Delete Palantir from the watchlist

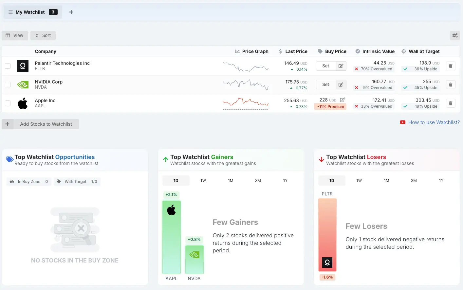coord(451,66)
